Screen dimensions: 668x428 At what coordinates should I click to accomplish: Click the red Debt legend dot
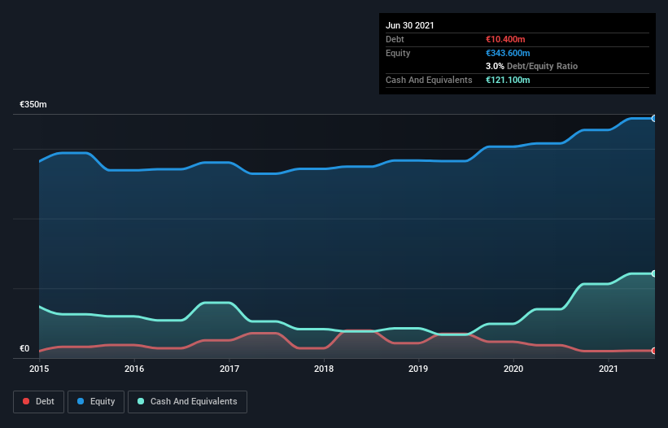pos(26,401)
